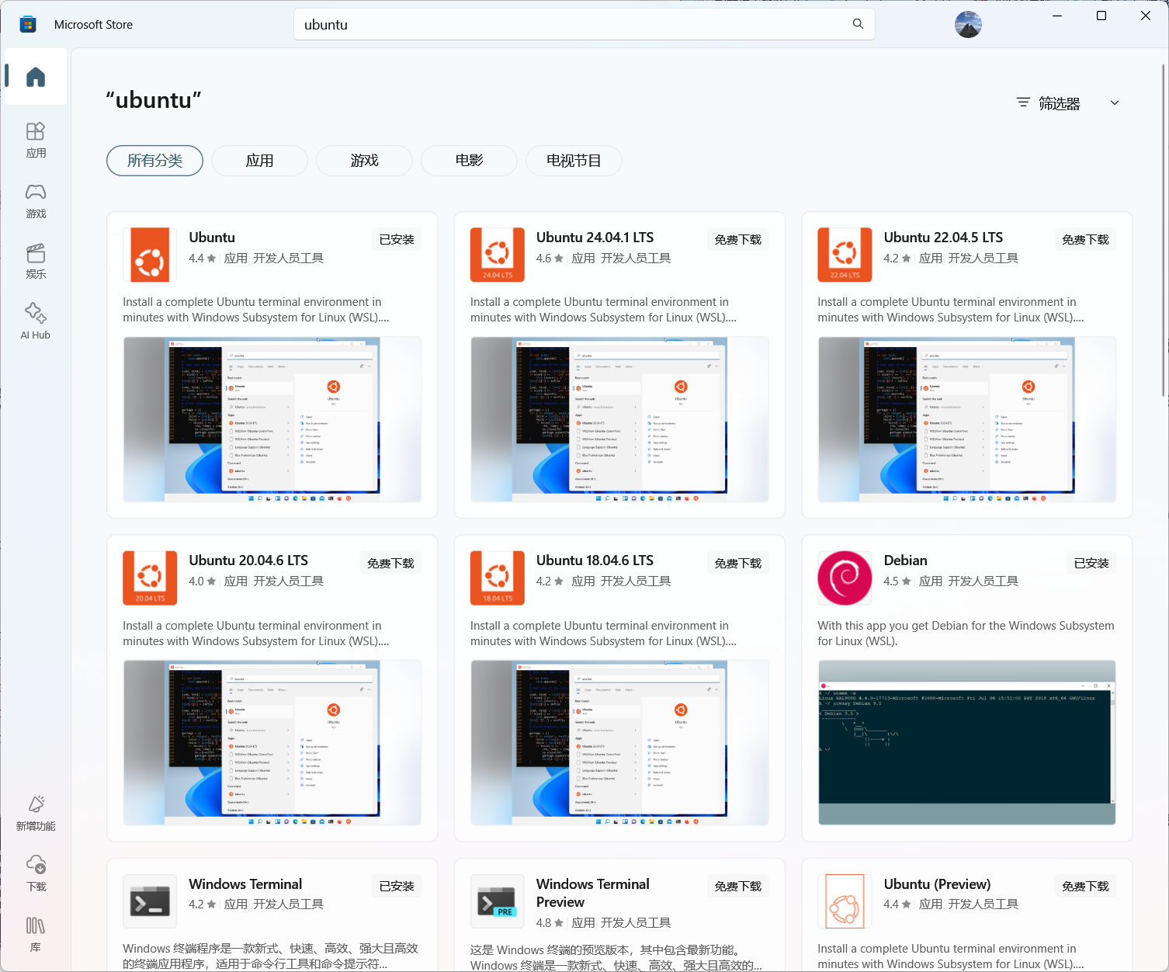This screenshot has height=972, width=1169.
Task: Filter results by 电视节目 category
Action: click(x=574, y=161)
